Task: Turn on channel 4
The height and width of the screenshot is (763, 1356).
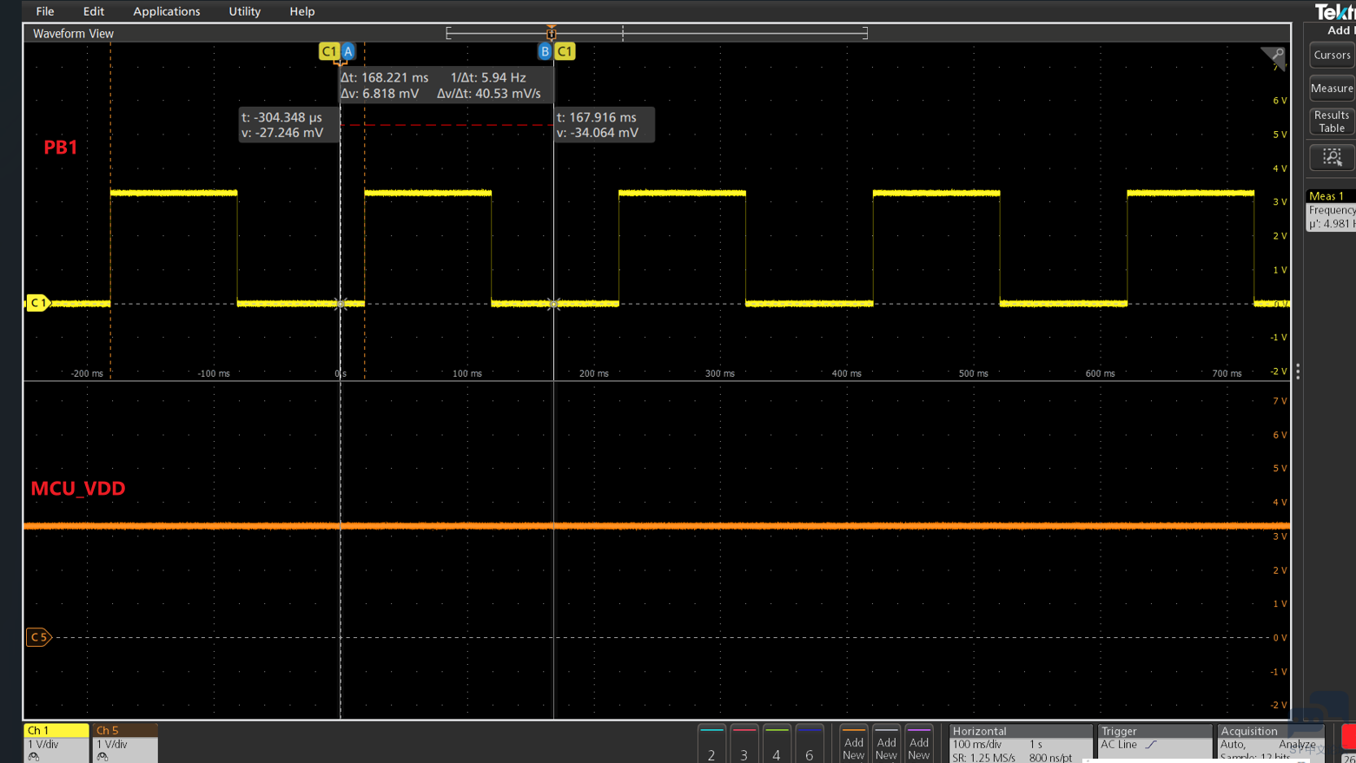Action: pyautogui.click(x=777, y=745)
